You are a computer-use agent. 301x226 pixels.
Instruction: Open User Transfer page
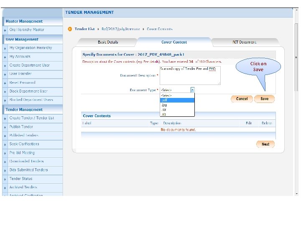pos(20,74)
